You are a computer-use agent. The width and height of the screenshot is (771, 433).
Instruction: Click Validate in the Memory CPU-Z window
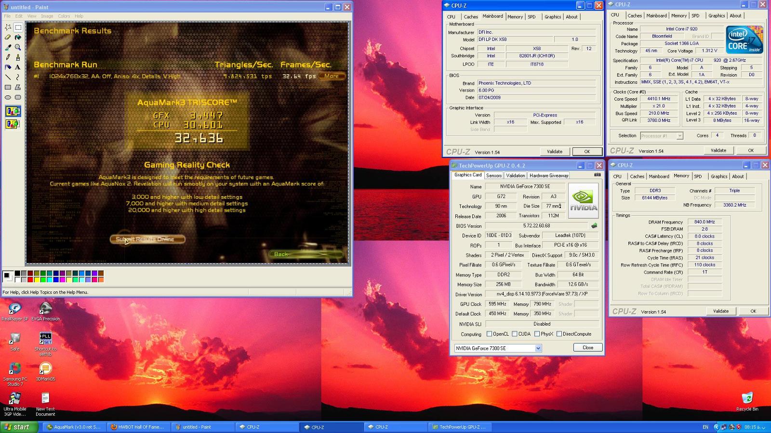(x=721, y=311)
